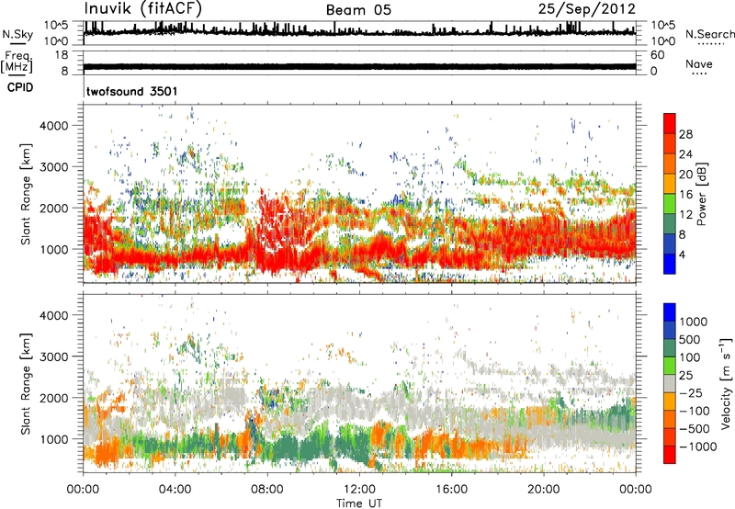735x509 pixels.
Task: Click the 'twofsound 3501' CPID text
Action: click(132, 91)
